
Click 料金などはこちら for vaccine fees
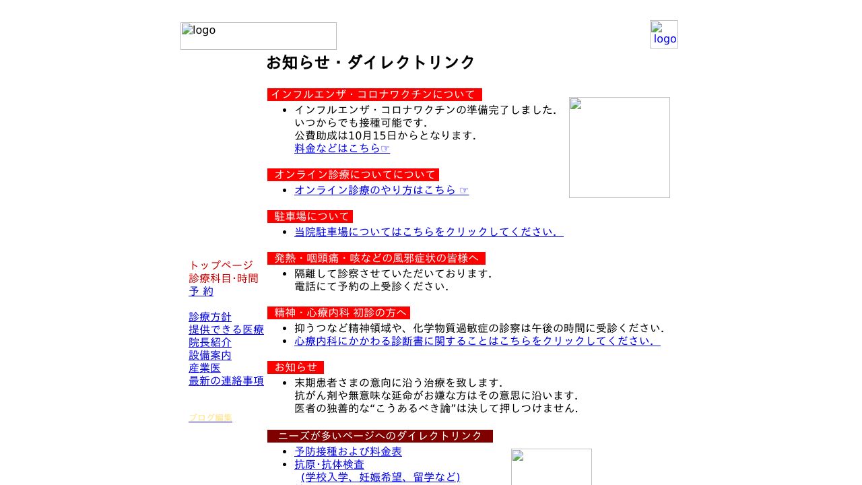pyautogui.click(x=342, y=148)
